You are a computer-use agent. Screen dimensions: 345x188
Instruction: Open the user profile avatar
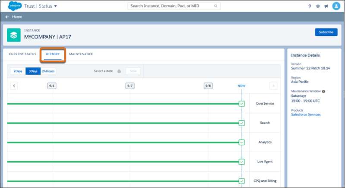[x=336, y=6]
